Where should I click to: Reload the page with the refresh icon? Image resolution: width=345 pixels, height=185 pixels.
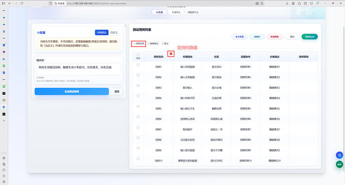point(22,3)
